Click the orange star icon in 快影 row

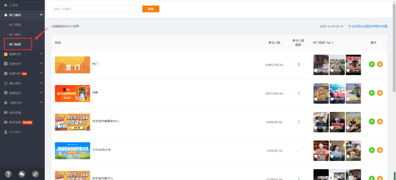click(x=380, y=93)
